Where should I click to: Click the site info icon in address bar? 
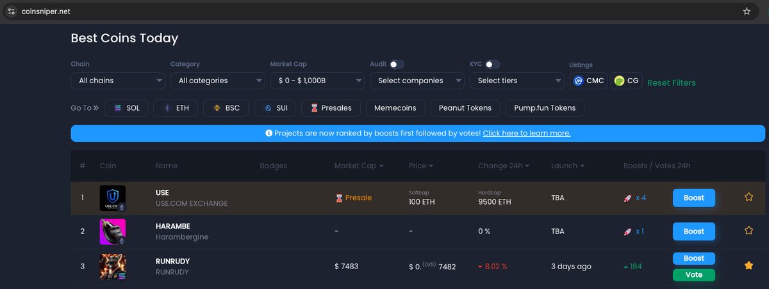[11, 11]
